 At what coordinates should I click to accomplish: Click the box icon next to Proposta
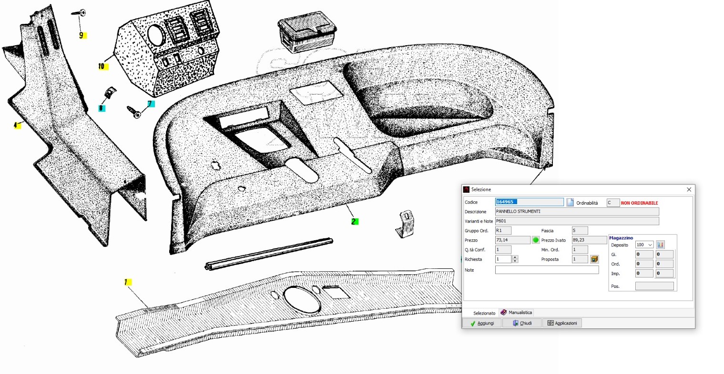pyautogui.click(x=594, y=259)
